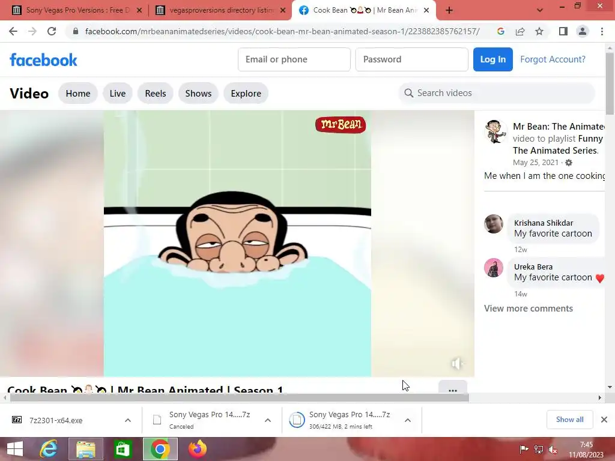This screenshot has width=615, height=461.
Task: Click the Ureka Bera name link
Action: (x=533, y=267)
